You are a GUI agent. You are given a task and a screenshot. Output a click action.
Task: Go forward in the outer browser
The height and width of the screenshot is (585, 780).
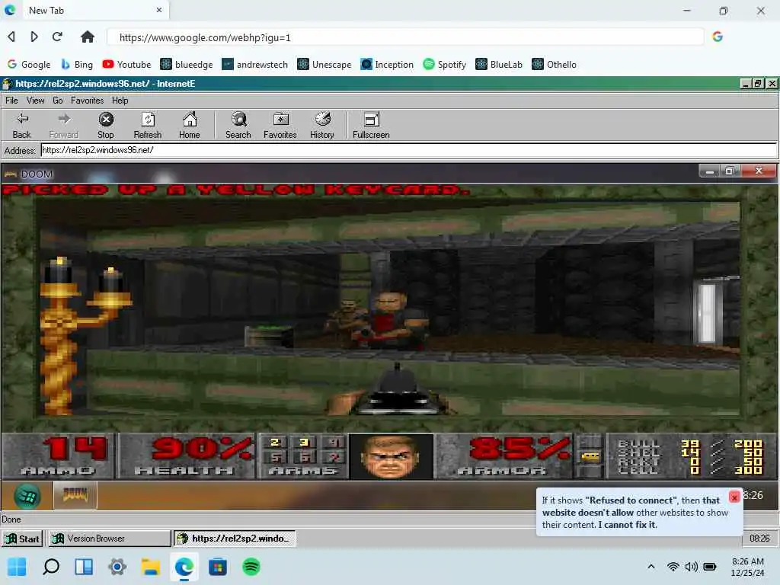[34, 37]
